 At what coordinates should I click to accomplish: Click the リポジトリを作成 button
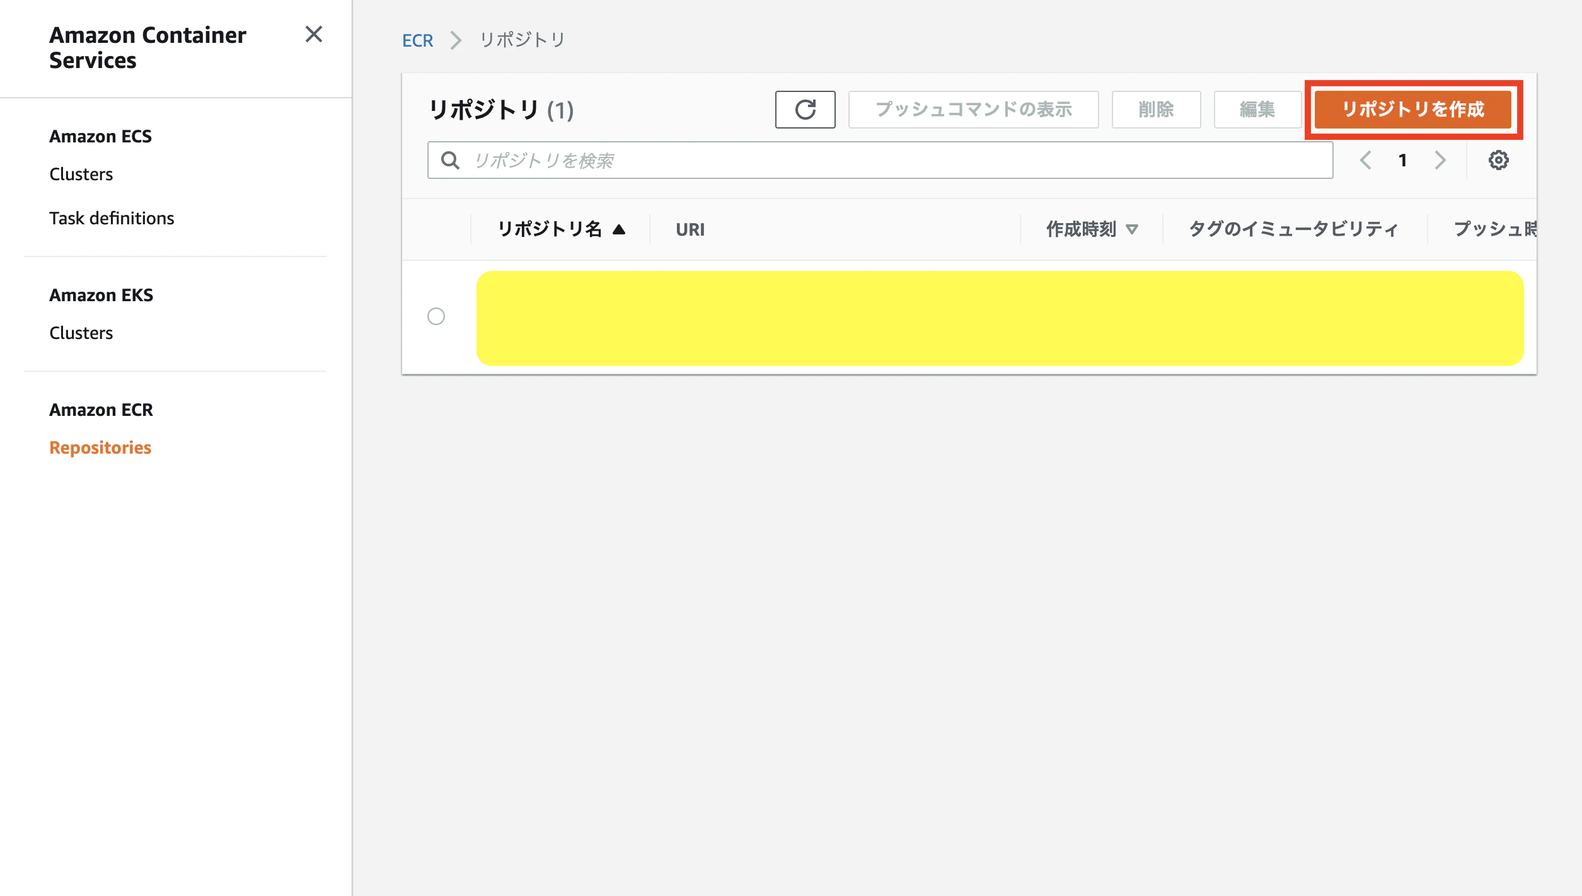click(1412, 110)
